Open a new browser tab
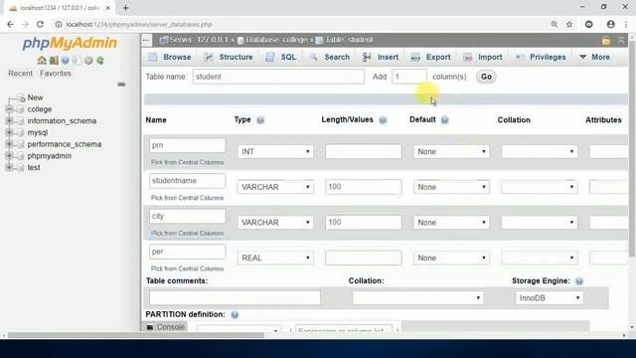Screen dimensions: 636x358 pos(125,8)
